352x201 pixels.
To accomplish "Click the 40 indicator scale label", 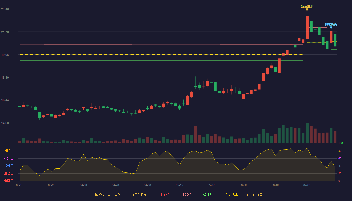I will pyautogui.click(x=340, y=166).
